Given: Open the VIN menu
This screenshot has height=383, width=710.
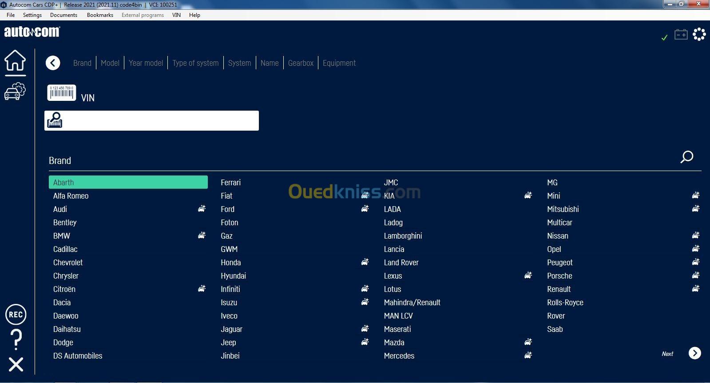Looking at the screenshot, I should click(x=176, y=15).
